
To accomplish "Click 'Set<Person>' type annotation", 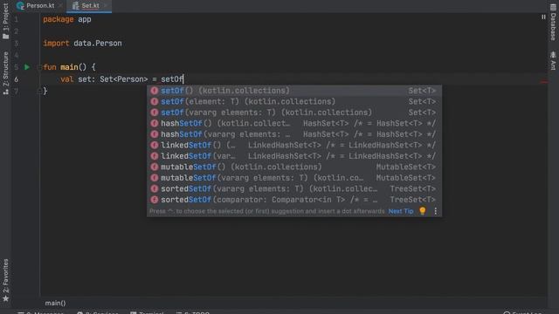I will [124, 79].
